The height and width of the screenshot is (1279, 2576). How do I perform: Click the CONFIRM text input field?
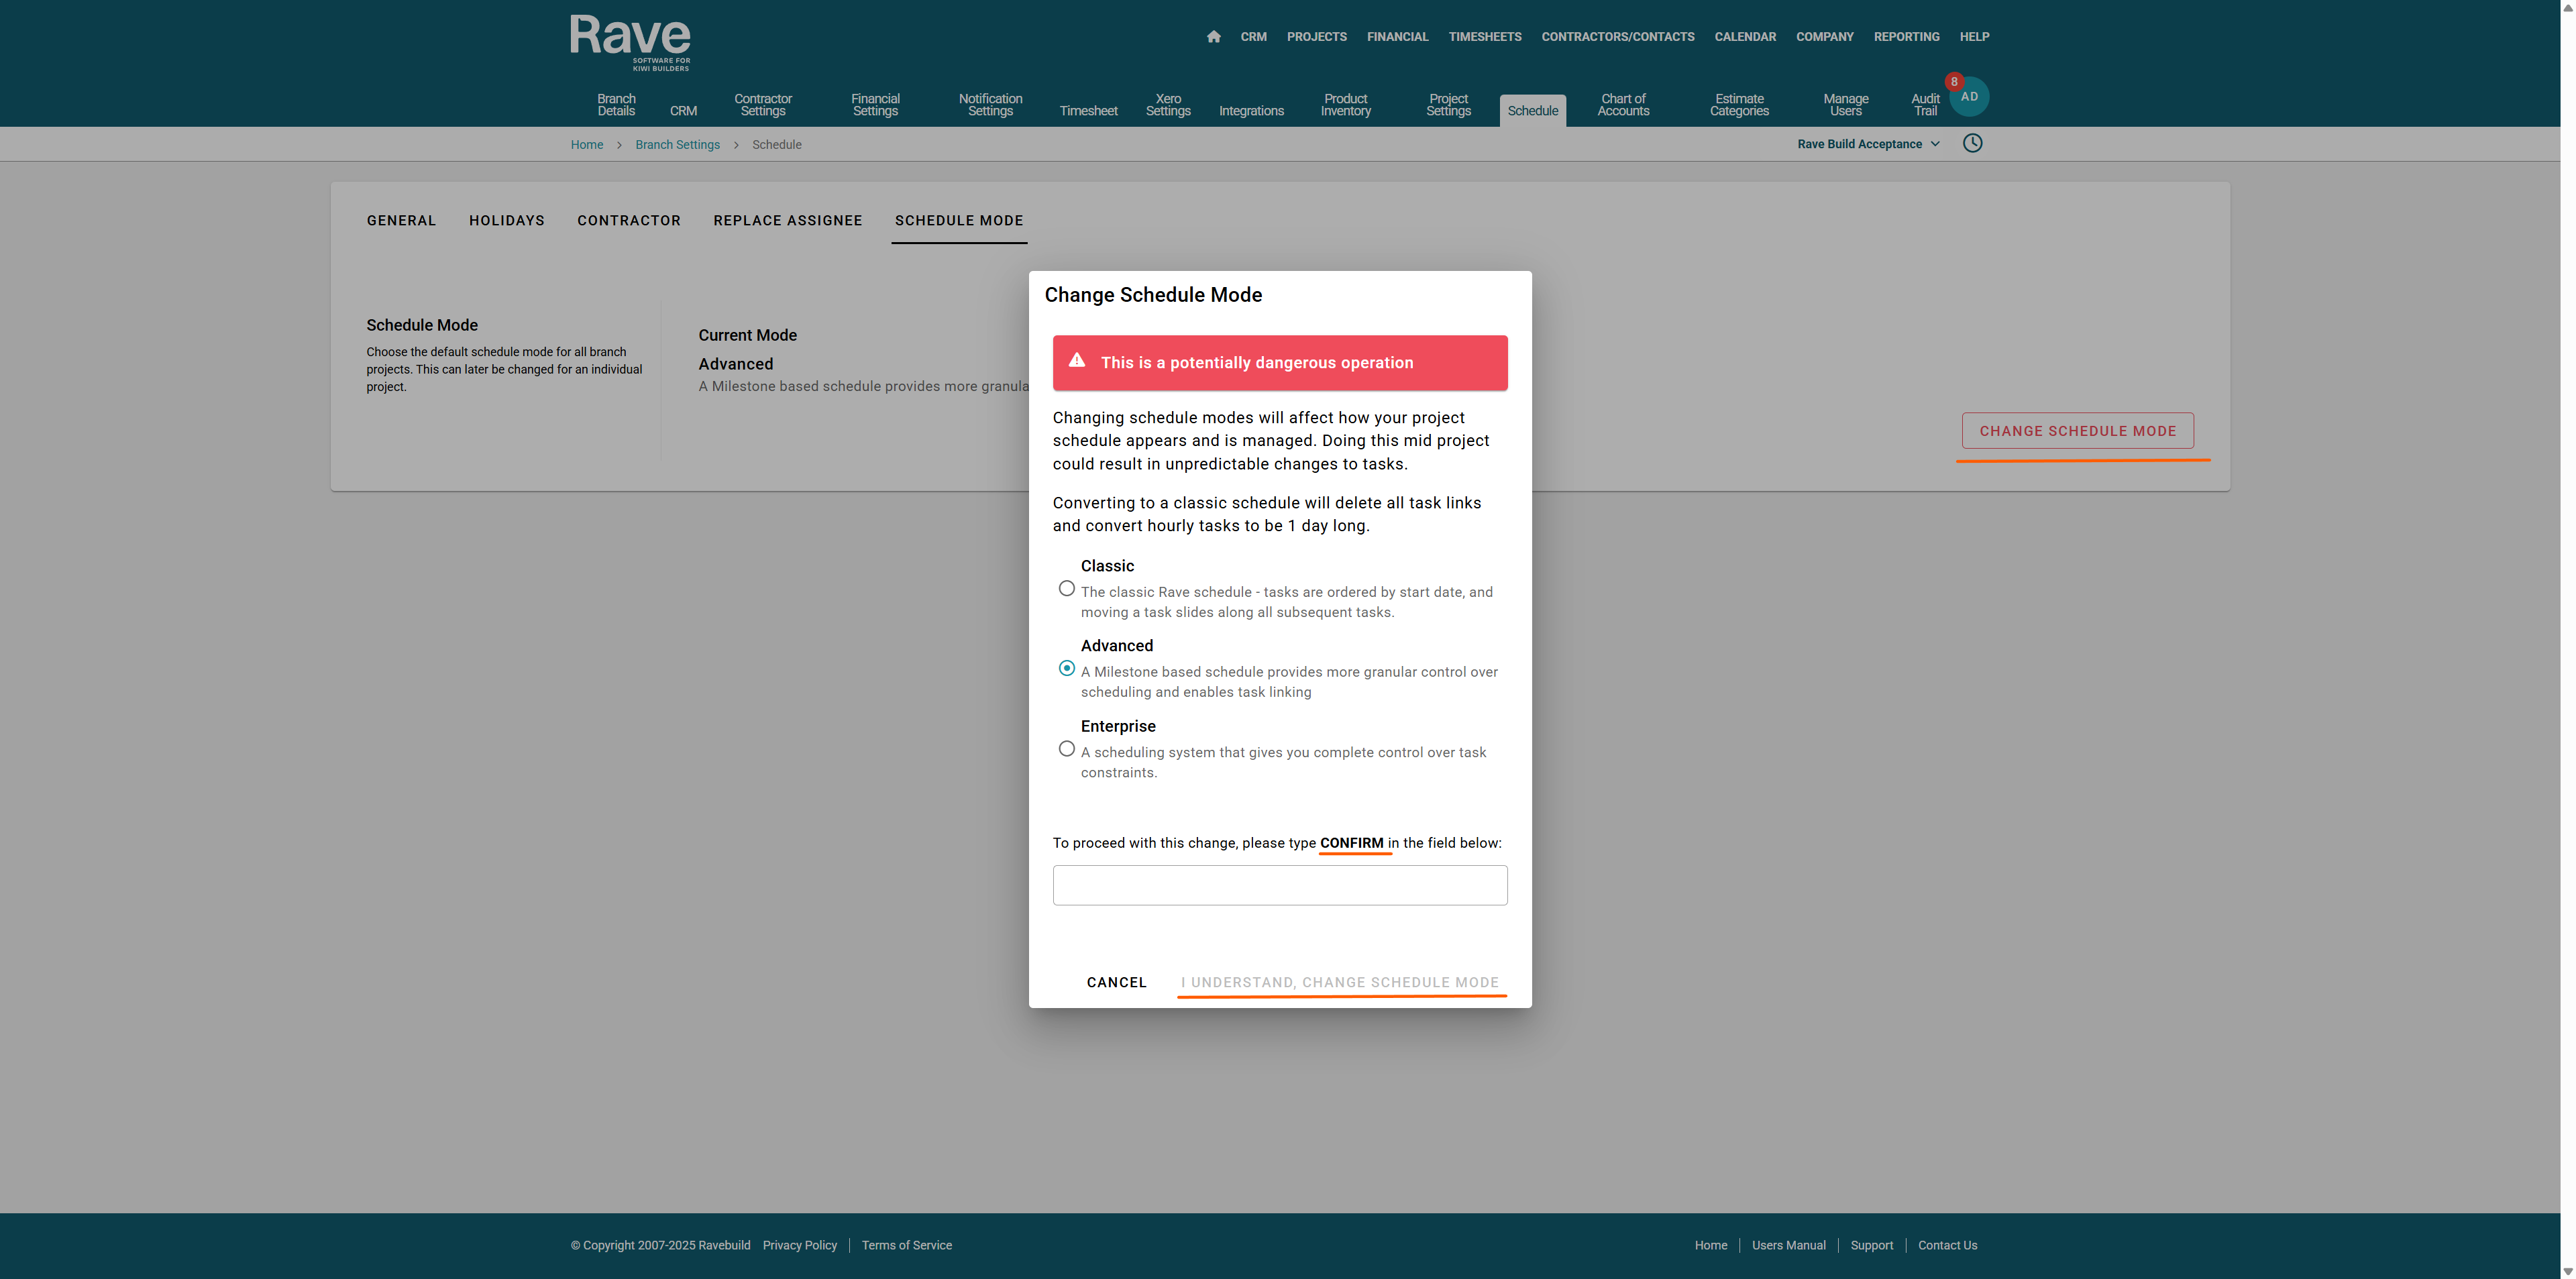tap(1279, 886)
